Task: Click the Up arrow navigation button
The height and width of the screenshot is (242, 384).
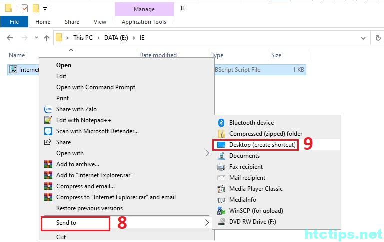Action: tap(47, 38)
